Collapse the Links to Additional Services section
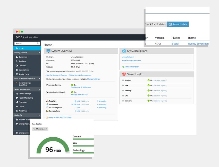The height and width of the screenshot is (167, 219). tap(39, 79)
